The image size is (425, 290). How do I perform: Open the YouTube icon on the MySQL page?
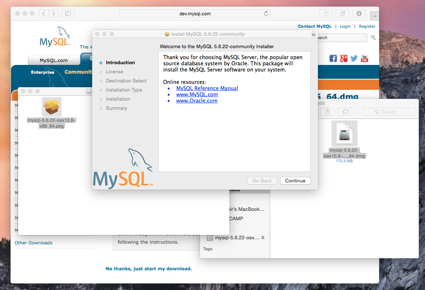point(364,58)
